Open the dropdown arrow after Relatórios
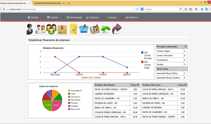 [142, 18]
